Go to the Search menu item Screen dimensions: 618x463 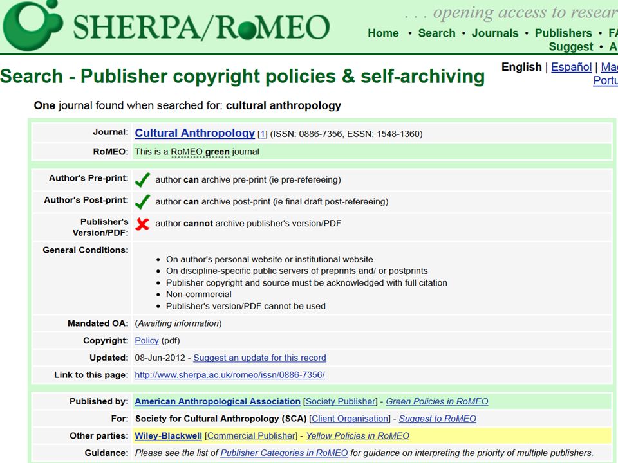(x=436, y=33)
